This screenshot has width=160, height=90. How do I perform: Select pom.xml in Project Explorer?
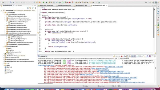coord(9,73)
